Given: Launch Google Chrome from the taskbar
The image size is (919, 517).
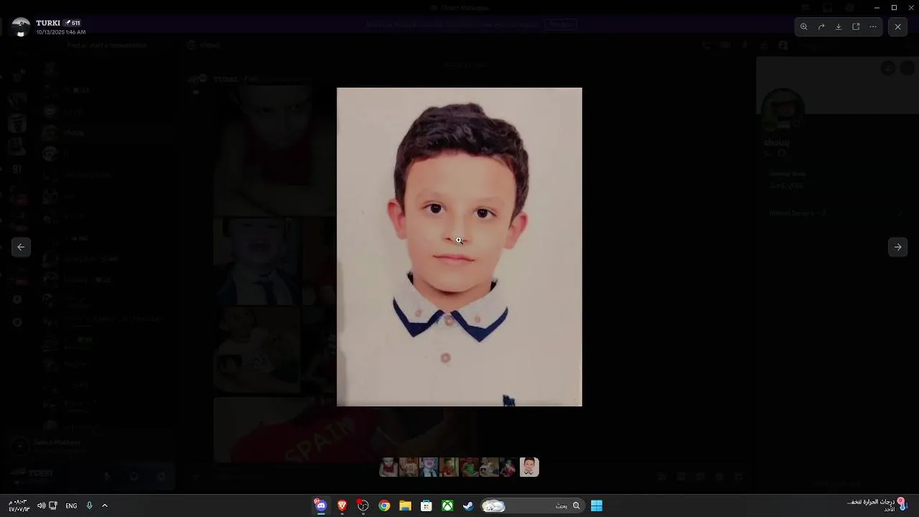Looking at the screenshot, I should point(385,506).
